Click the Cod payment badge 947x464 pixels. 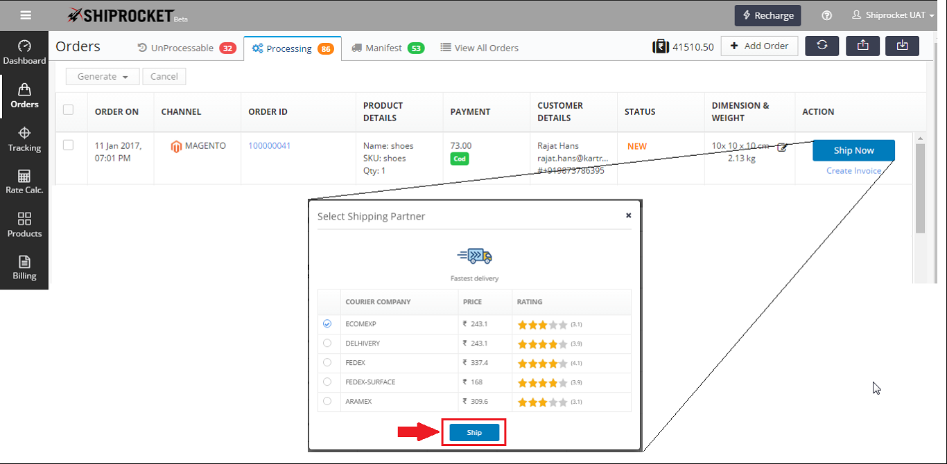point(459,159)
